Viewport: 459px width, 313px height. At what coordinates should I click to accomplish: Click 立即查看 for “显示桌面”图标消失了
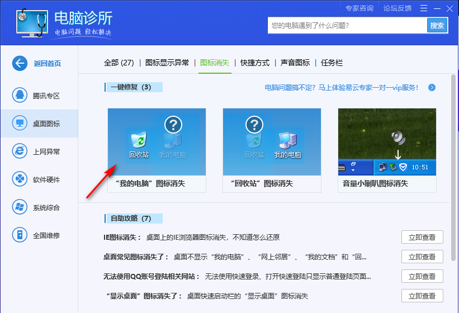click(422, 296)
